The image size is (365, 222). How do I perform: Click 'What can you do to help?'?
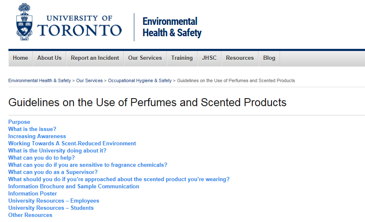(41, 158)
